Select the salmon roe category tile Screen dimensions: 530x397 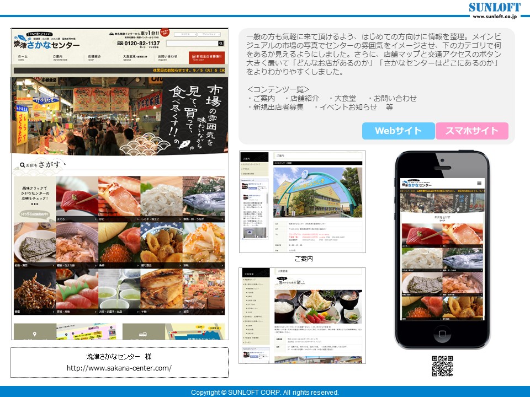[119, 245]
